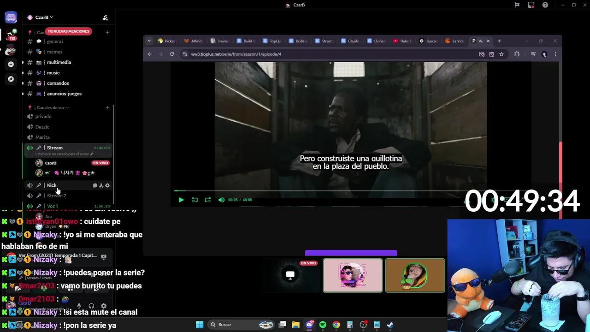590x332 pixels.
Task: Bookmark this page with the star icon
Action: click(x=501, y=54)
